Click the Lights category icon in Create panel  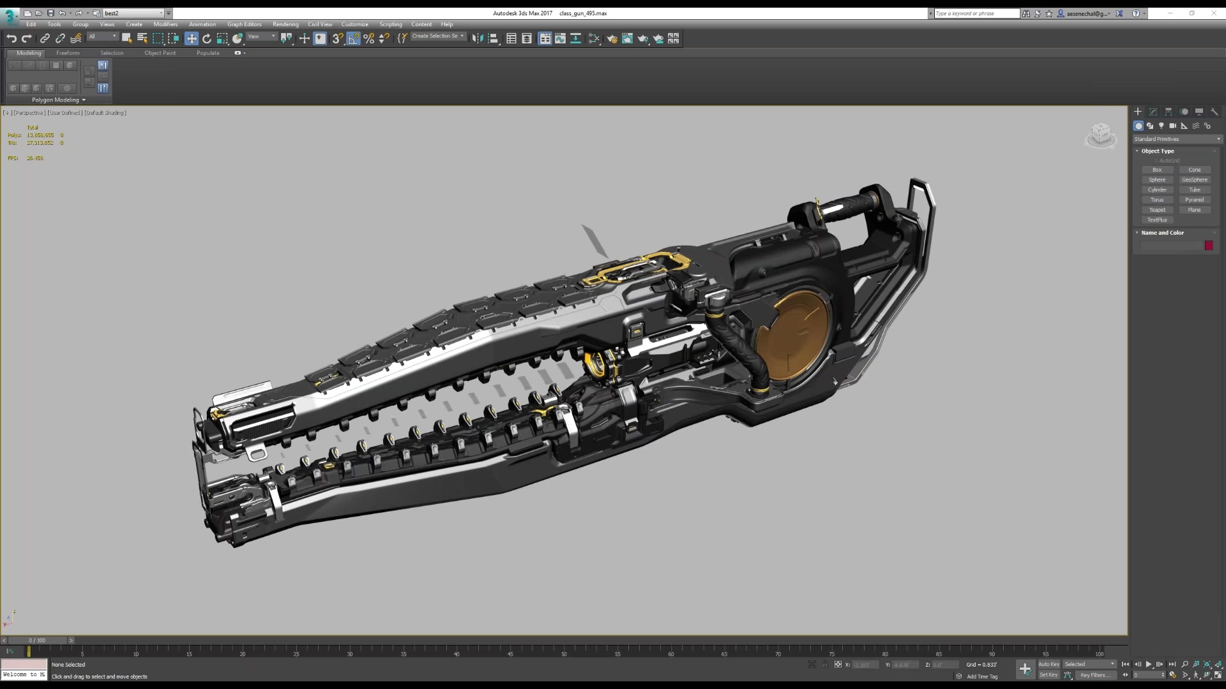[1161, 126]
